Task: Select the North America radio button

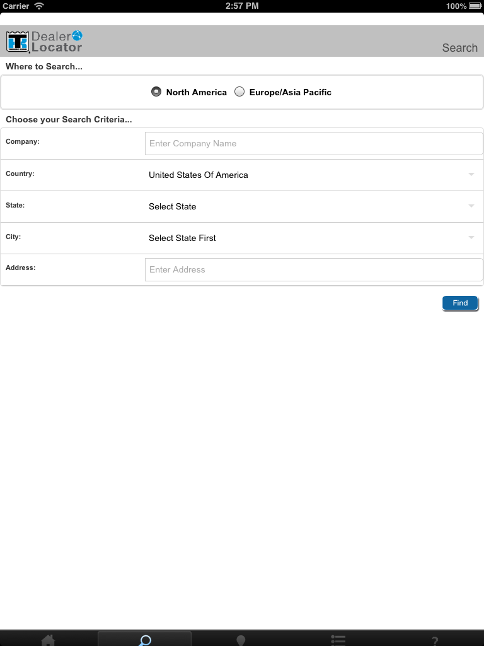Action: [156, 91]
